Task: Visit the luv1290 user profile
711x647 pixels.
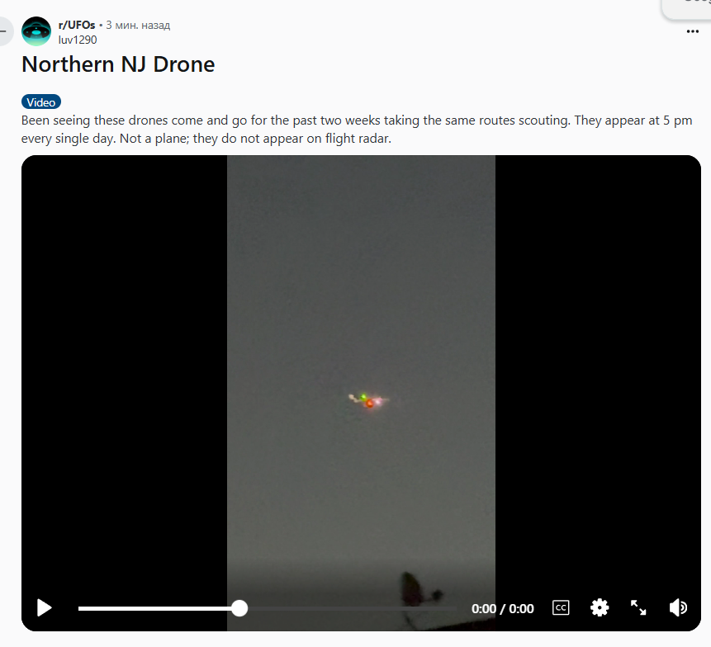Action: pyautogui.click(x=78, y=40)
